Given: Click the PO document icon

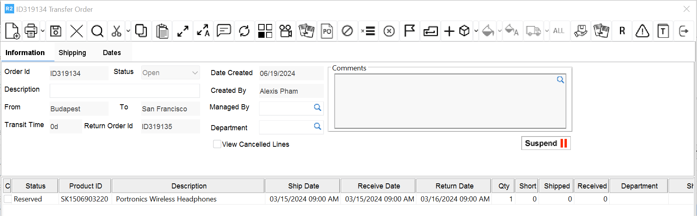Looking at the screenshot, I should pos(327,31).
